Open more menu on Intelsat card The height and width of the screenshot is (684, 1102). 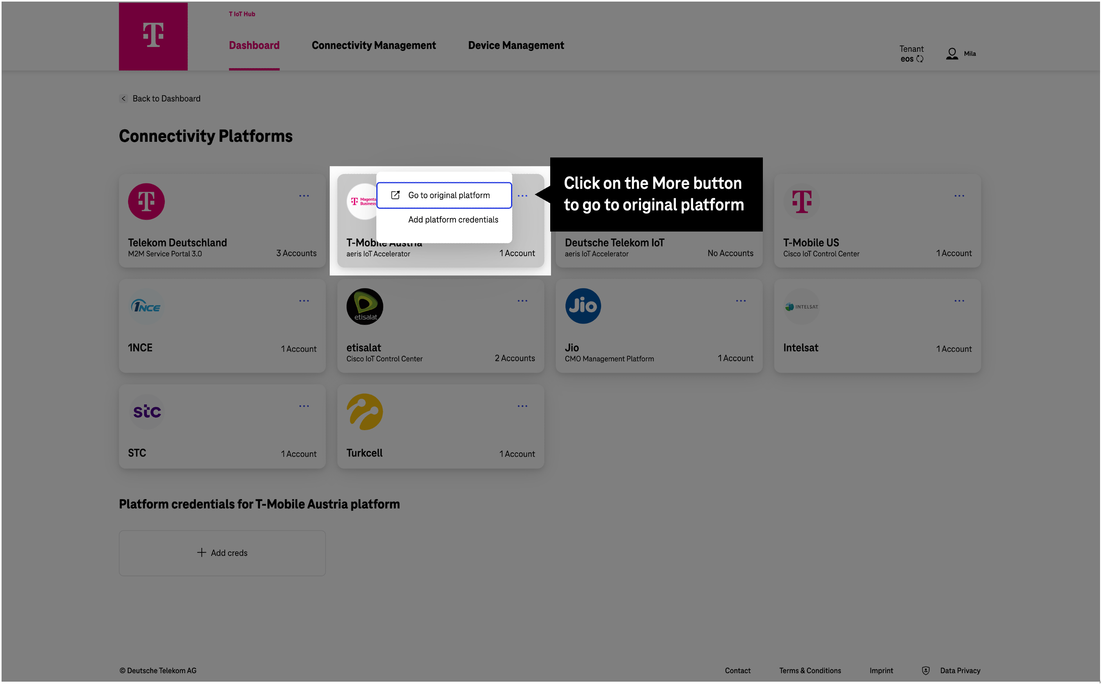pyautogui.click(x=959, y=301)
